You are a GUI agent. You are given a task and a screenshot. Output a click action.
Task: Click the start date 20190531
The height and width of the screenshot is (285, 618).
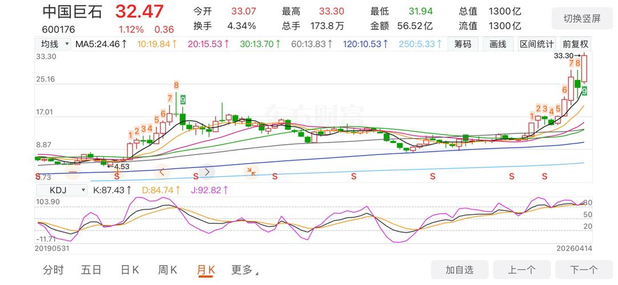point(52,249)
